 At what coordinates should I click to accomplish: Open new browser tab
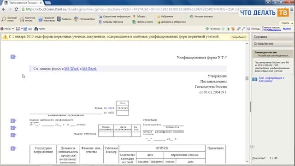click(48, 3)
